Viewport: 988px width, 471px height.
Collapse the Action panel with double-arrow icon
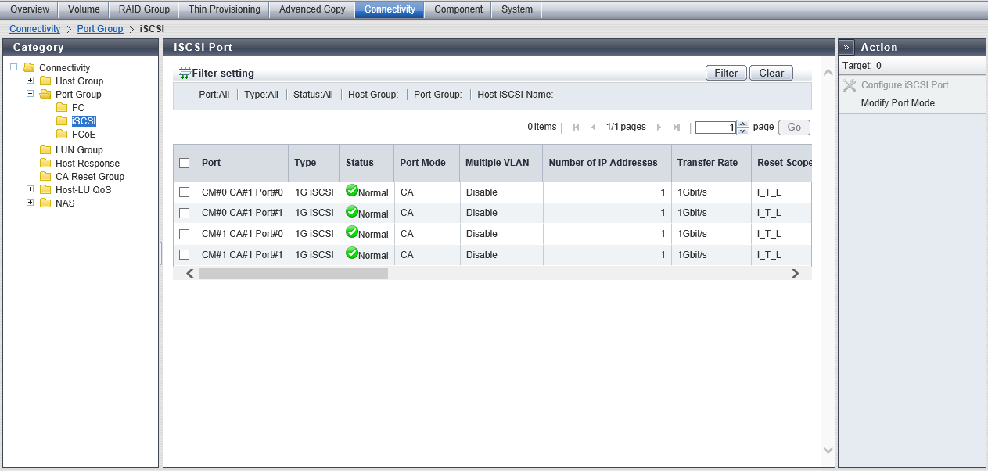click(x=846, y=47)
